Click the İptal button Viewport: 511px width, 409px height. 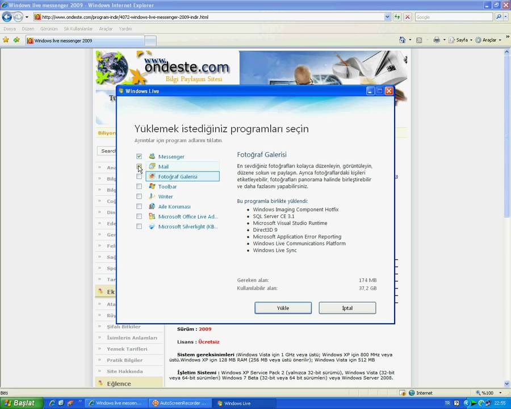pyautogui.click(x=347, y=308)
